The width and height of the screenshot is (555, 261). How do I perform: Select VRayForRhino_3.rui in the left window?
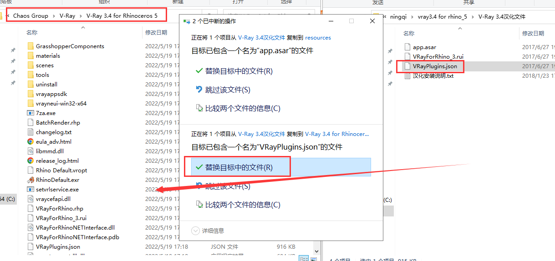(61, 218)
